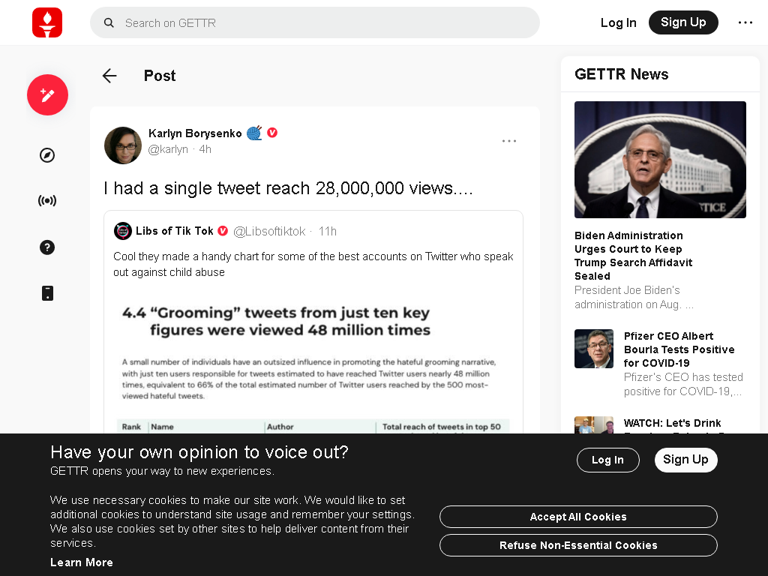The width and height of the screenshot is (768, 576).
Task: Expand the post options three-dot menu
Action: coord(509,141)
